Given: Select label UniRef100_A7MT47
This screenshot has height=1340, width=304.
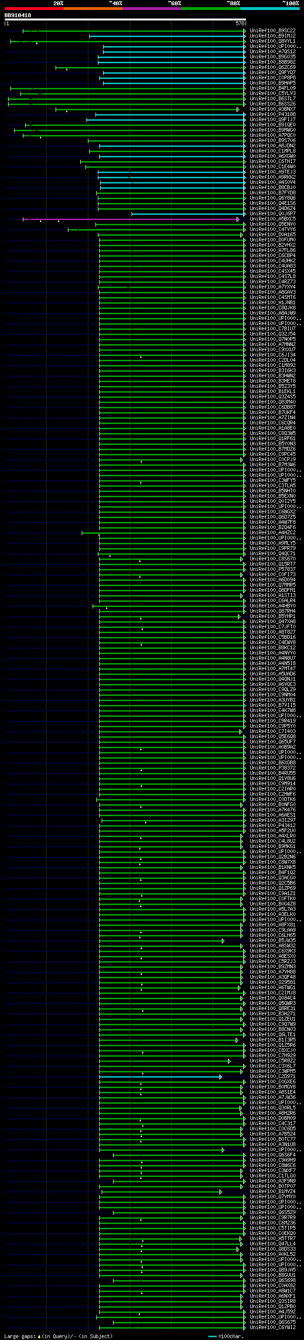Looking at the screenshot, I should pos(272,668).
